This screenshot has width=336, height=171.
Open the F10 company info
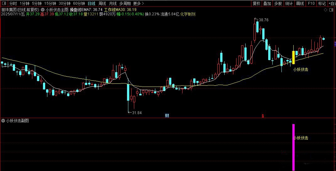pos(311,3)
